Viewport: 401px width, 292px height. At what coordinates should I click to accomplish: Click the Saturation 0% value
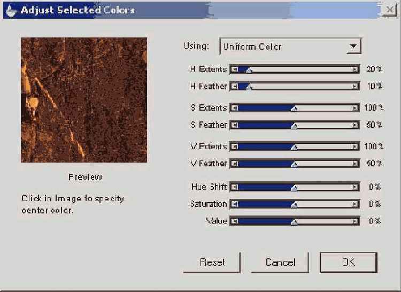click(375, 204)
